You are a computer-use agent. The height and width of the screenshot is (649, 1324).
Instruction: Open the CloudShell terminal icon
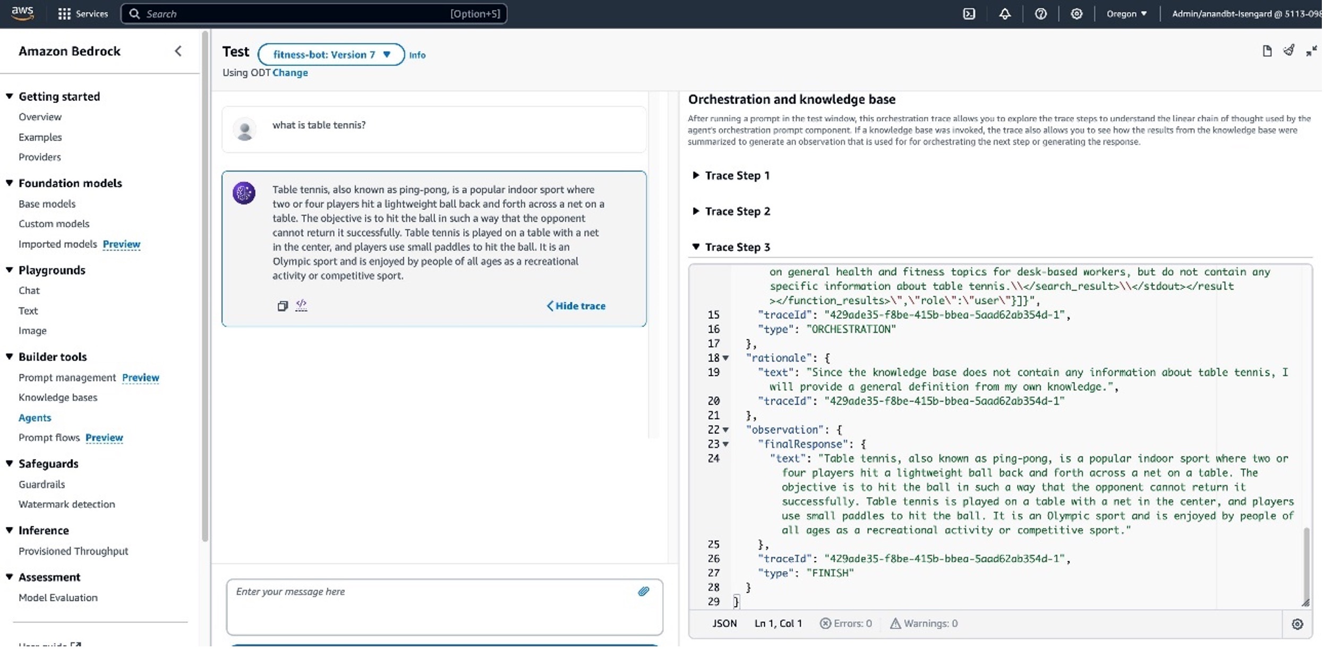click(969, 14)
